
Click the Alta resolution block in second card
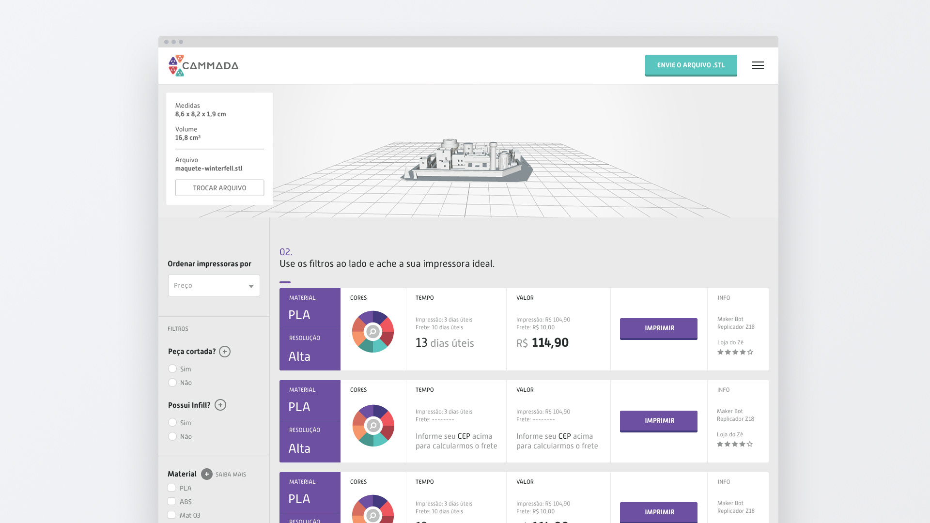tap(310, 442)
